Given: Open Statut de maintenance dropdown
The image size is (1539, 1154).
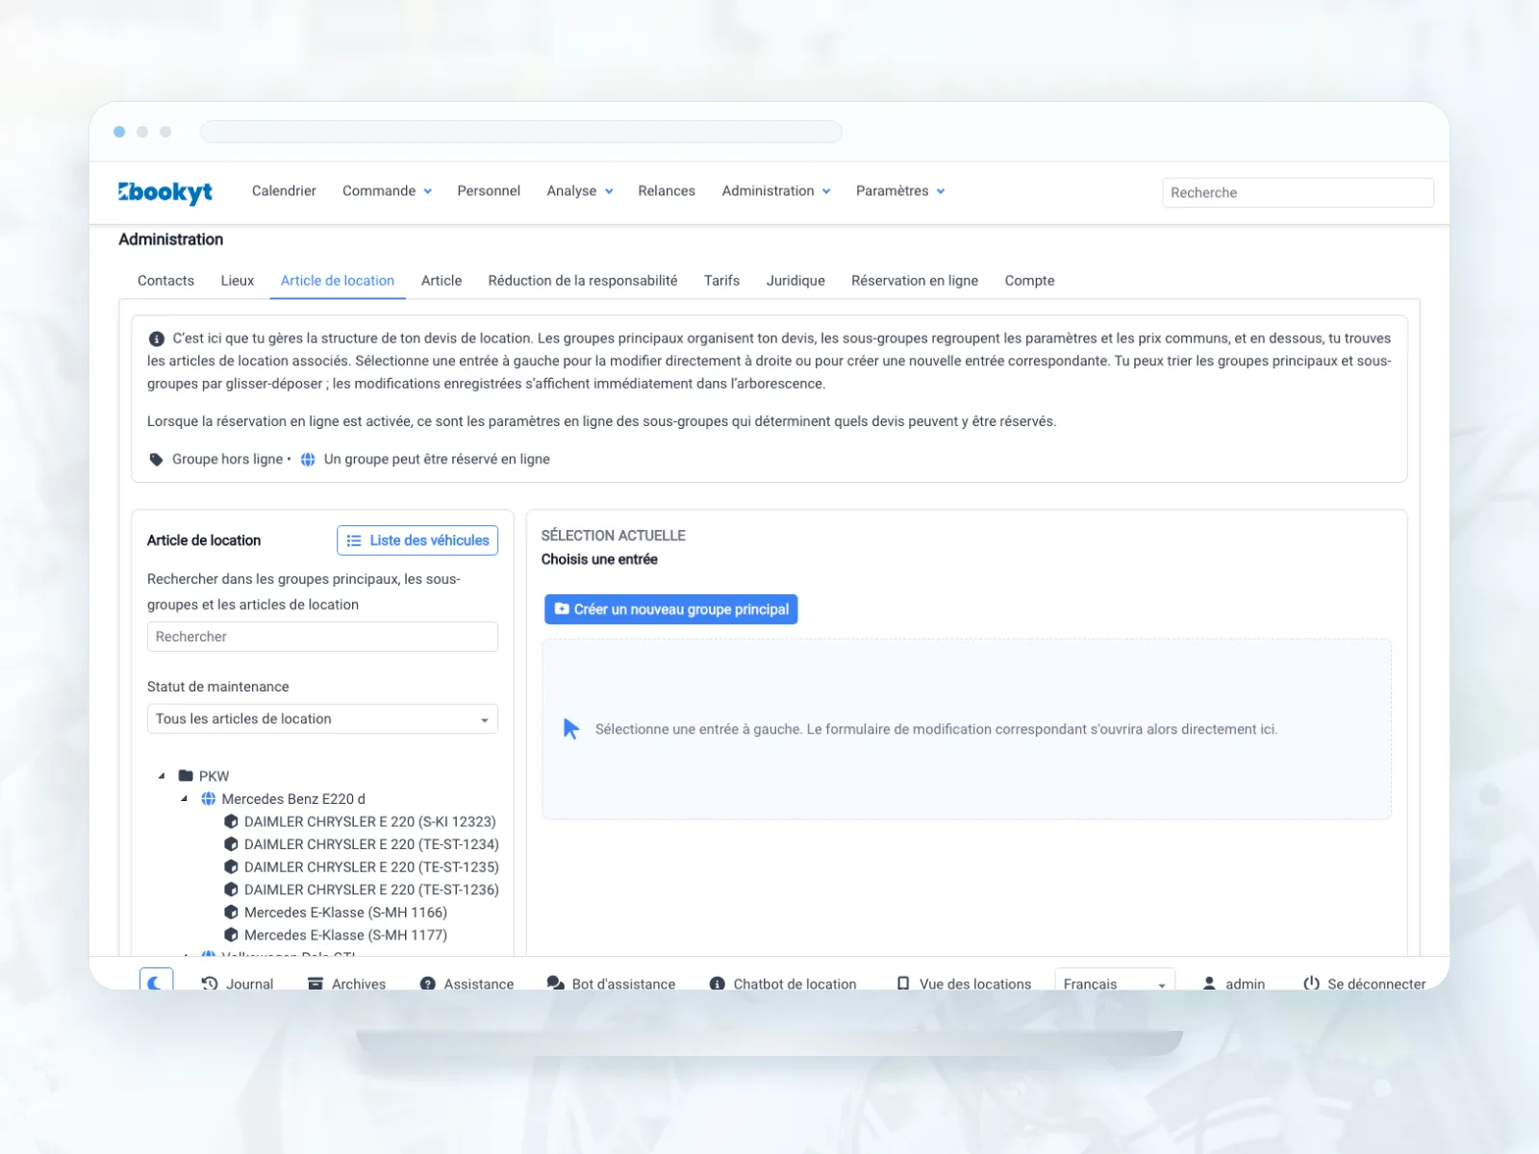Looking at the screenshot, I should [x=322, y=719].
